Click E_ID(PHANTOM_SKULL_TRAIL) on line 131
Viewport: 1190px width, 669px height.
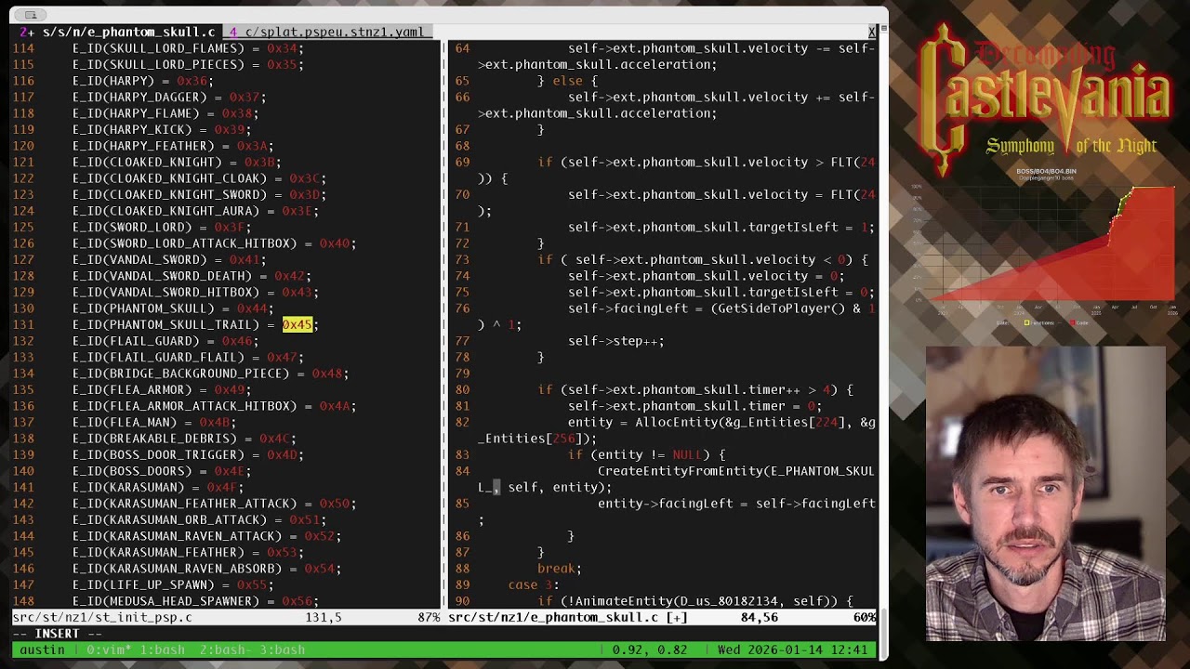point(165,324)
